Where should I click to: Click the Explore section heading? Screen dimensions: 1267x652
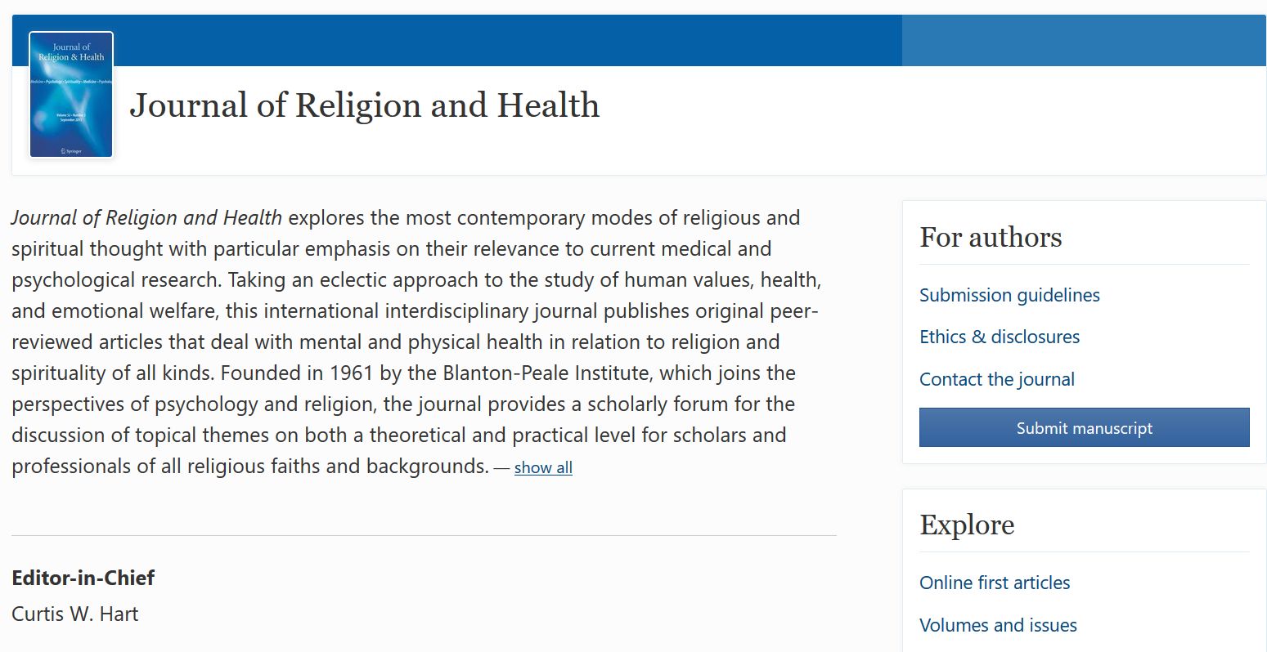[967, 525]
